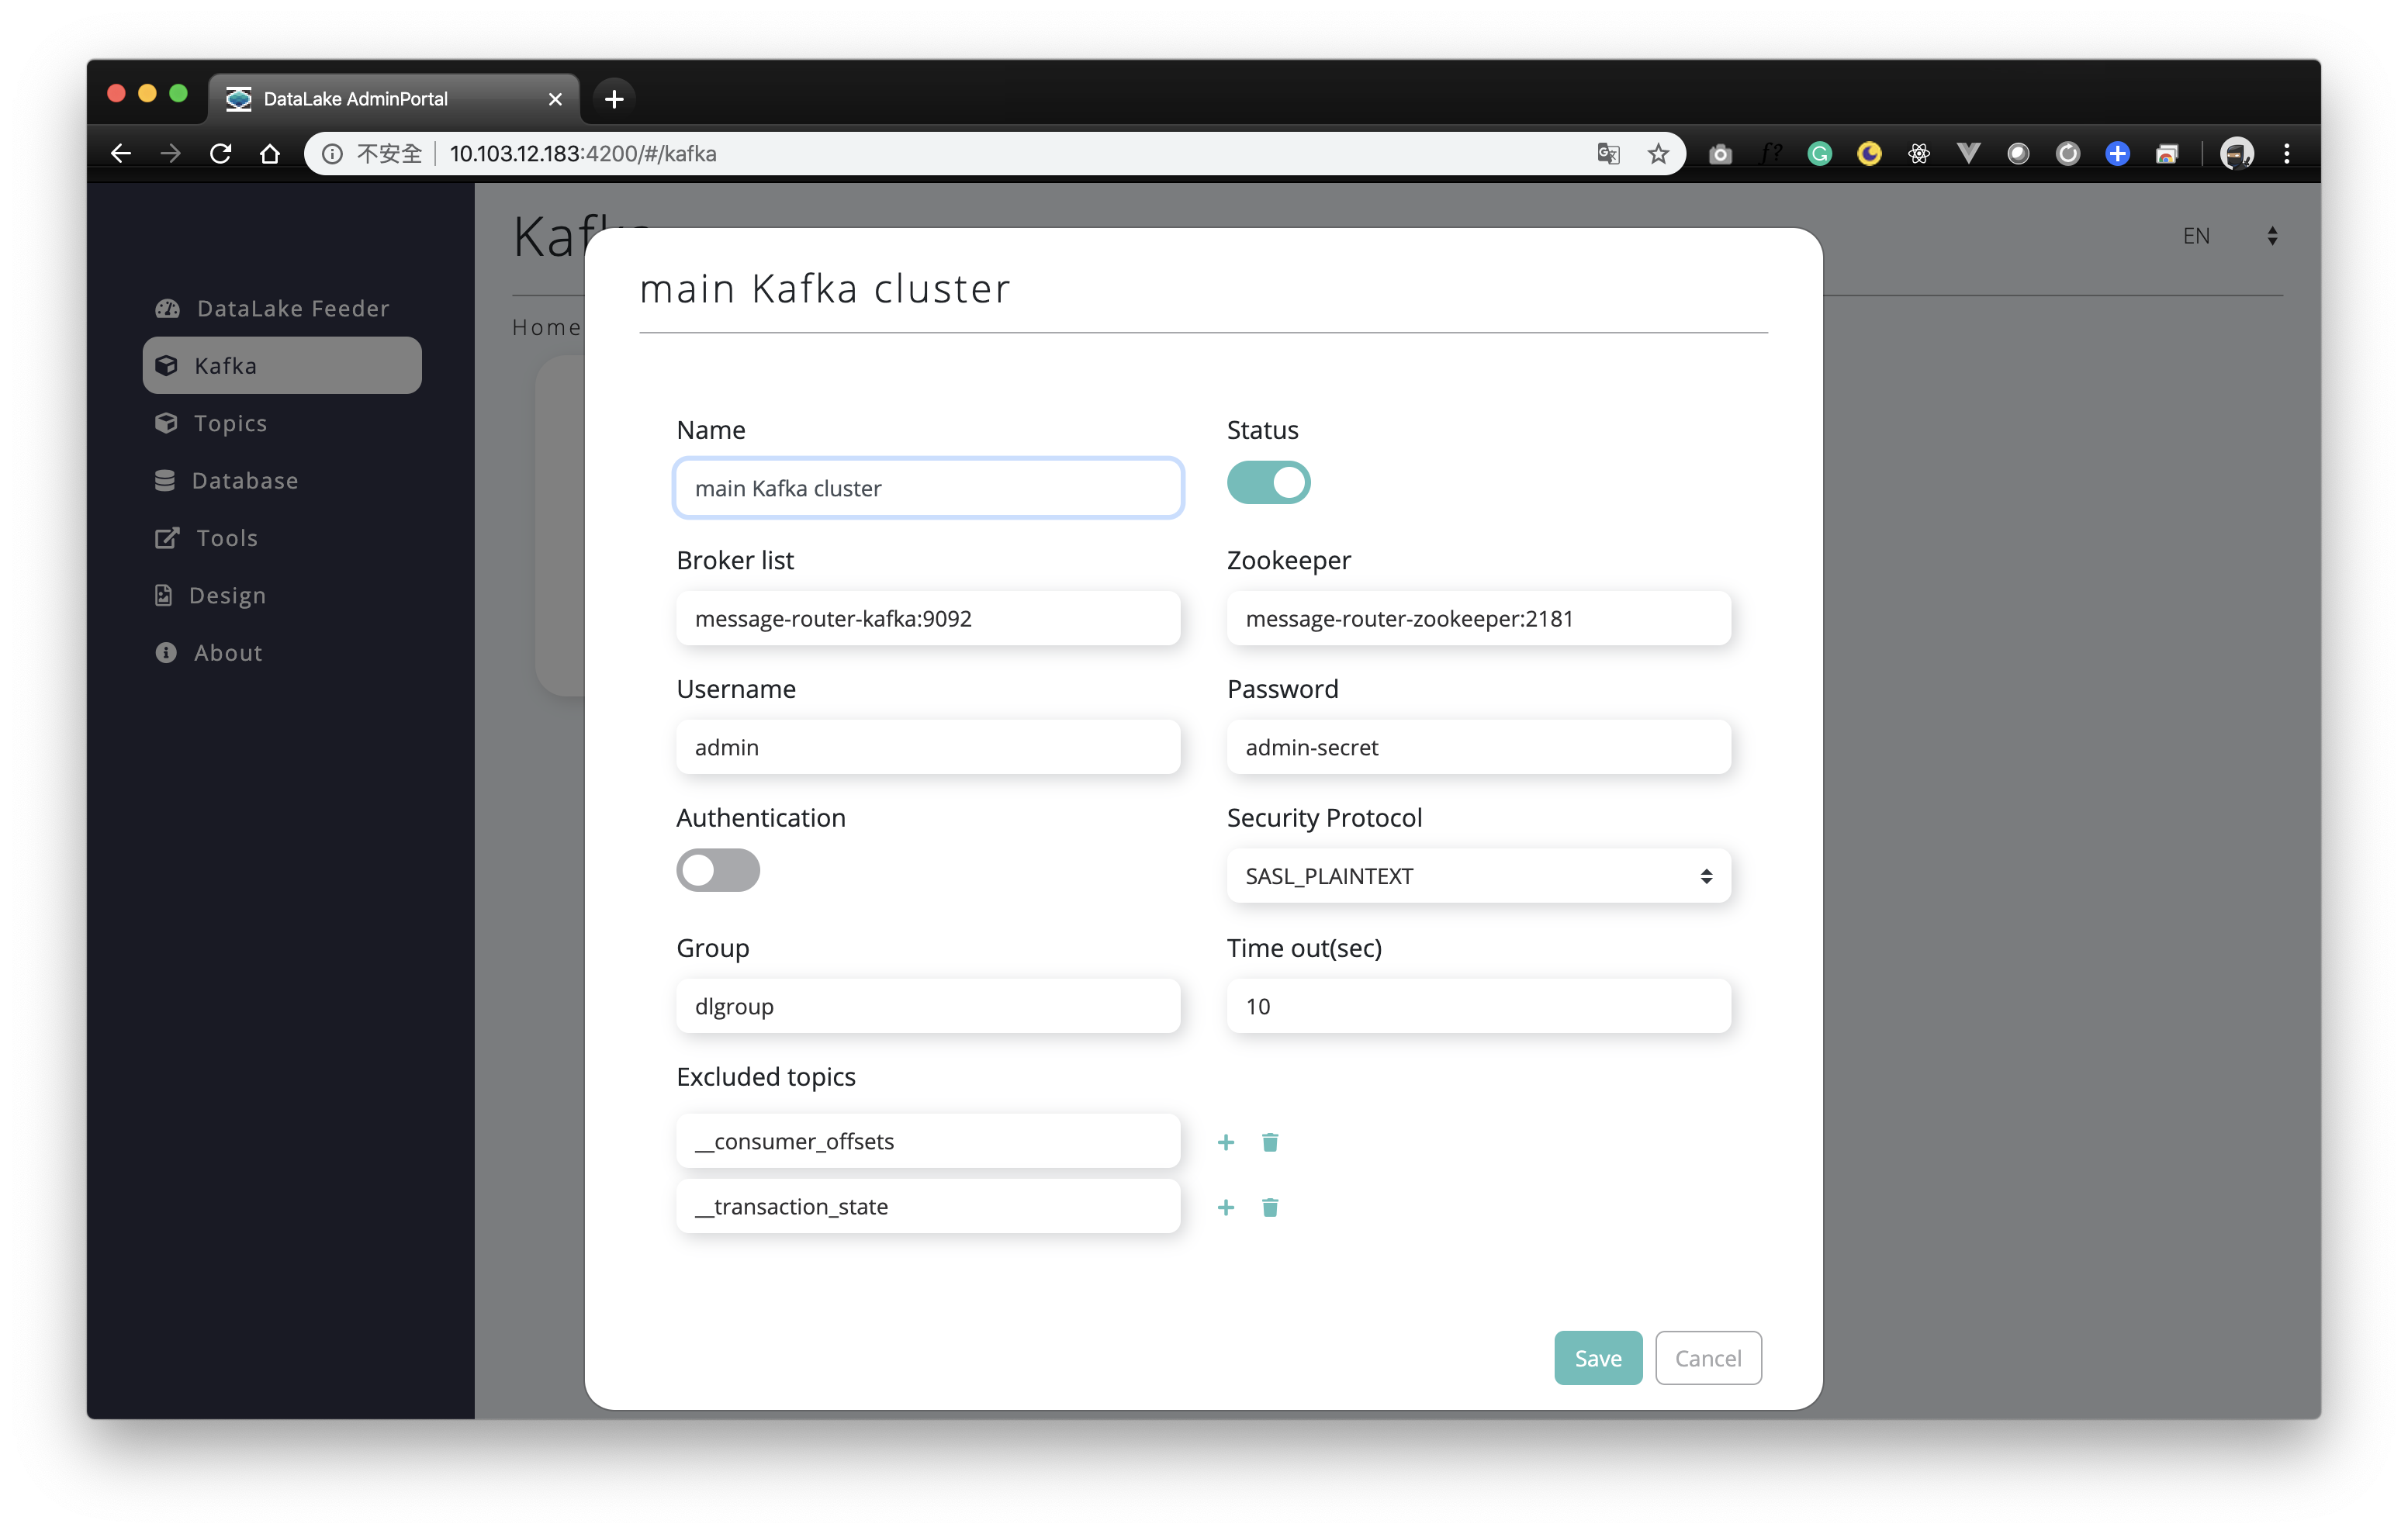The height and width of the screenshot is (1534, 2408).
Task: Open a new browser tab
Action: tap(614, 98)
